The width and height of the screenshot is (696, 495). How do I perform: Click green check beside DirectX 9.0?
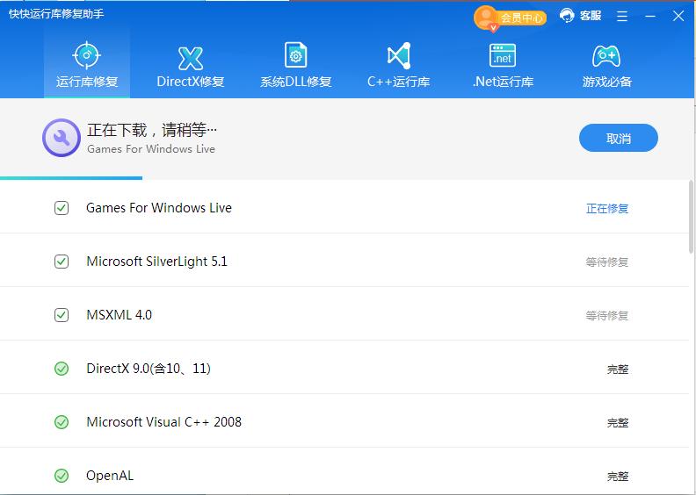click(x=62, y=369)
